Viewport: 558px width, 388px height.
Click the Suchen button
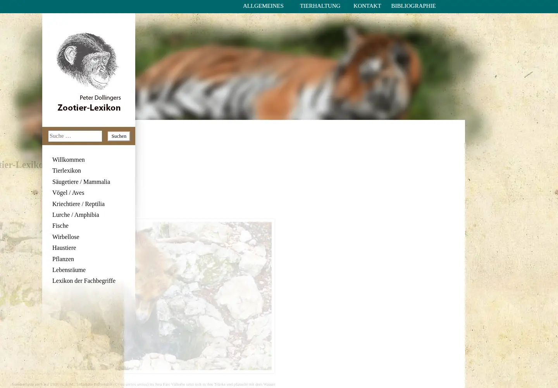tap(119, 136)
